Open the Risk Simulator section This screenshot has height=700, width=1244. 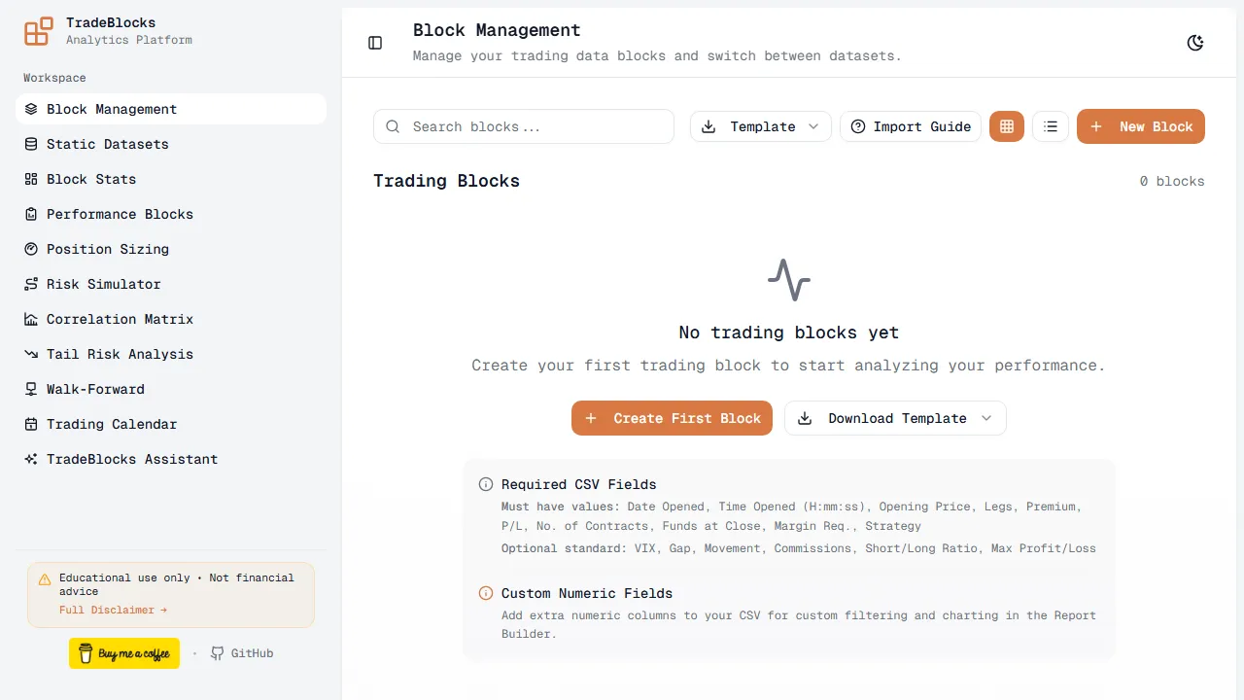[x=103, y=284]
